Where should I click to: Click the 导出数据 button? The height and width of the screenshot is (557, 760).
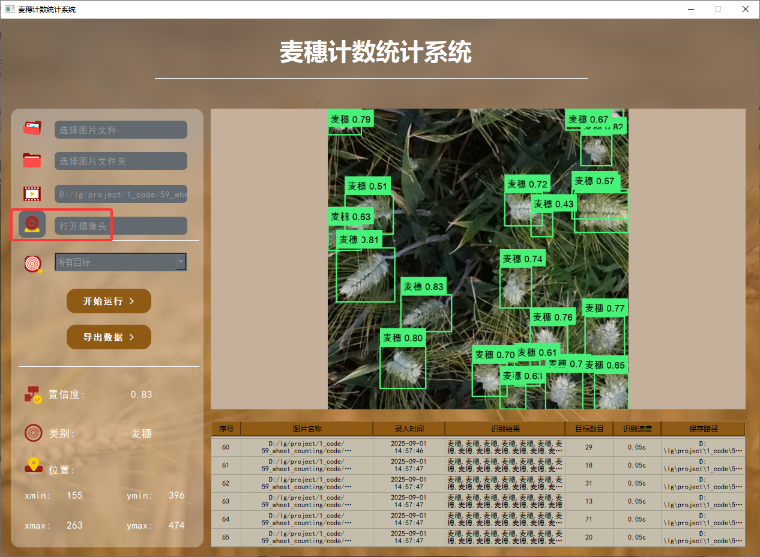pos(109,337)
